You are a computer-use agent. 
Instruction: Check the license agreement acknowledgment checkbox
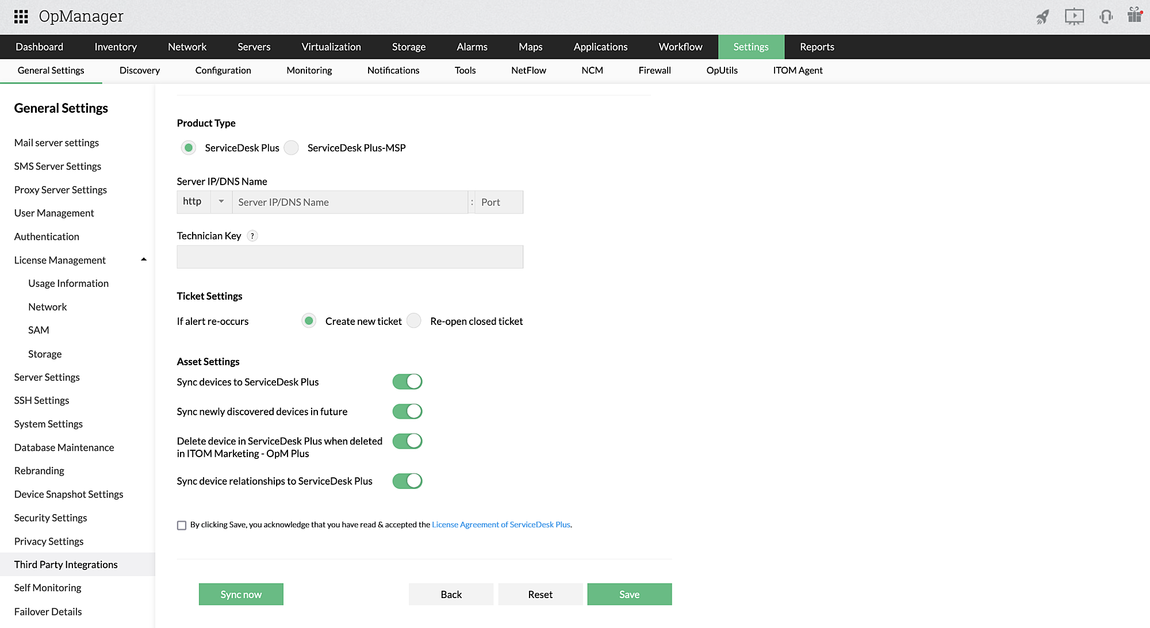pos(182,525)
